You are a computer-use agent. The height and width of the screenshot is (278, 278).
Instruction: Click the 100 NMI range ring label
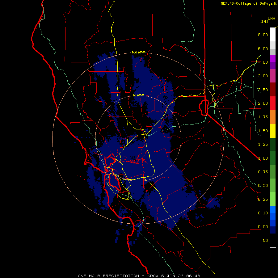(x=138, y=52)
